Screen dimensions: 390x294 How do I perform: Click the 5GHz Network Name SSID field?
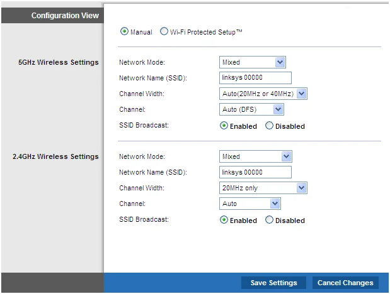click(x=255, y=78)
